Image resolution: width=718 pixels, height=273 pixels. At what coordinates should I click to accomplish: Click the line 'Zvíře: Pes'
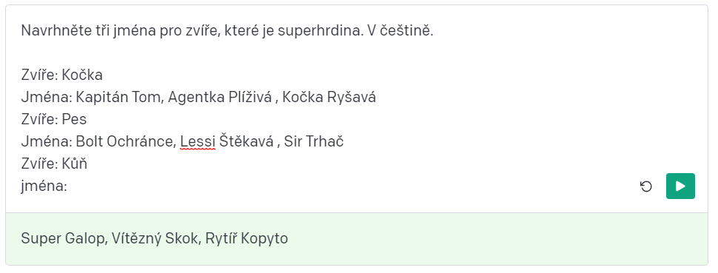53,119
